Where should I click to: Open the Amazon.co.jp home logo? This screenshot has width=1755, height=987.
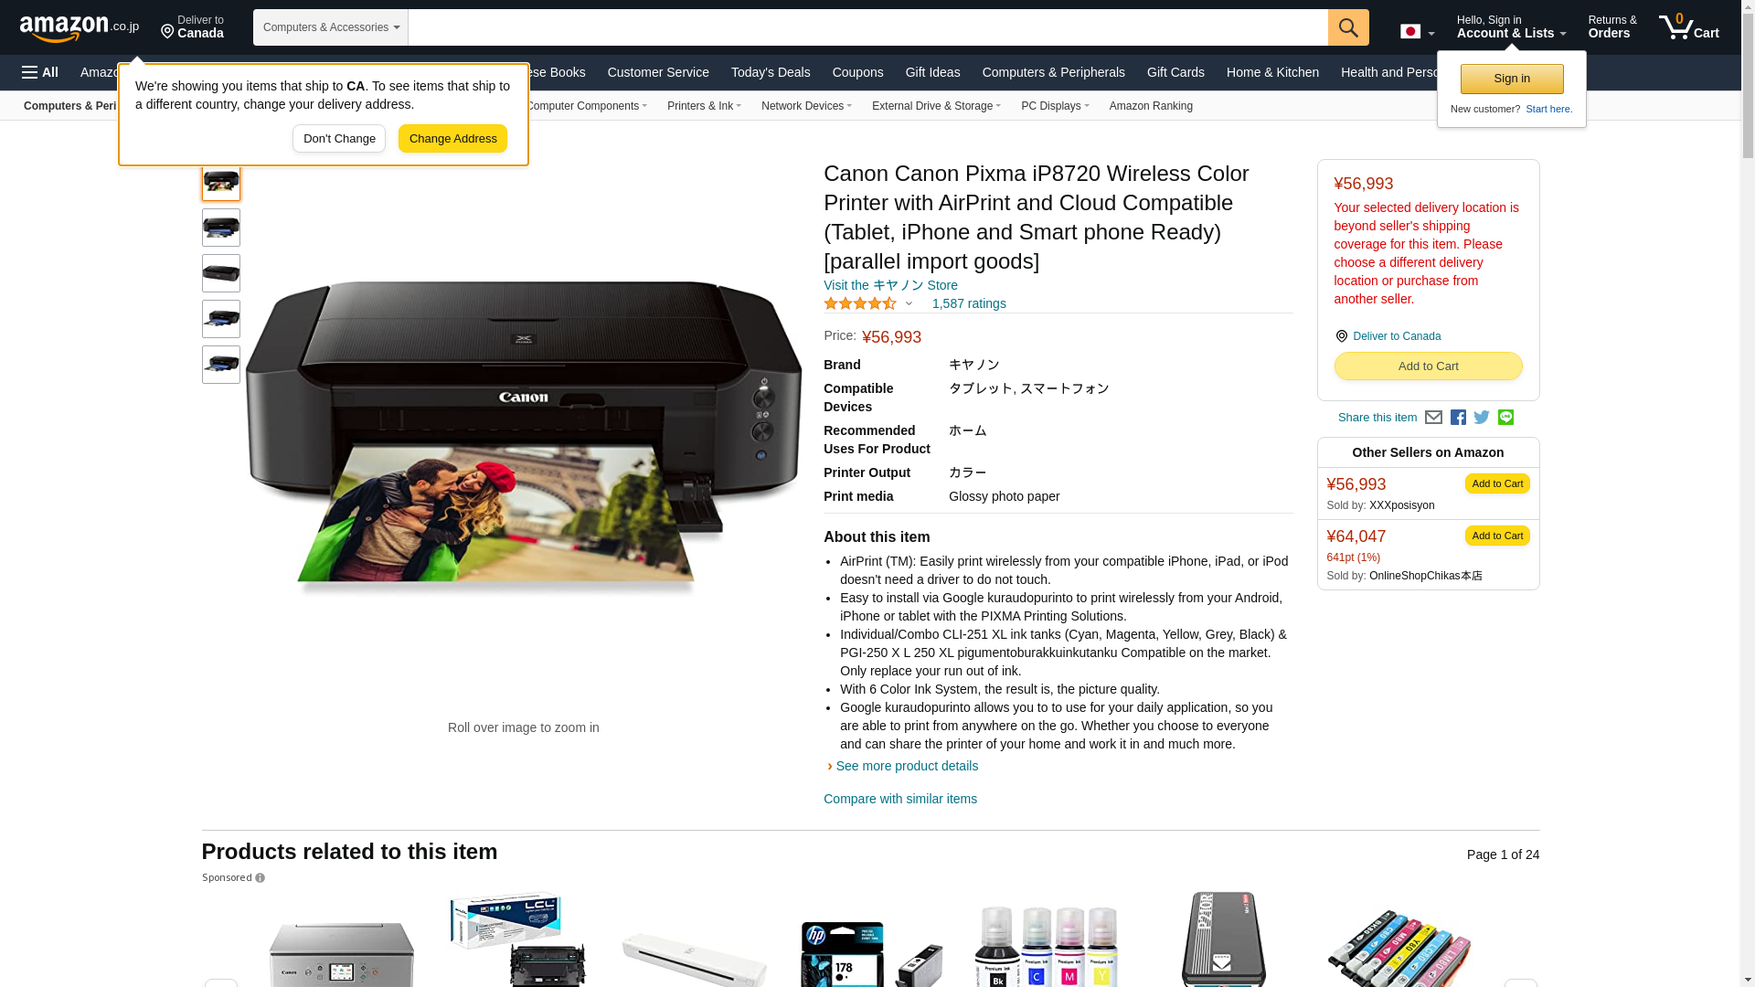[80, 27]
